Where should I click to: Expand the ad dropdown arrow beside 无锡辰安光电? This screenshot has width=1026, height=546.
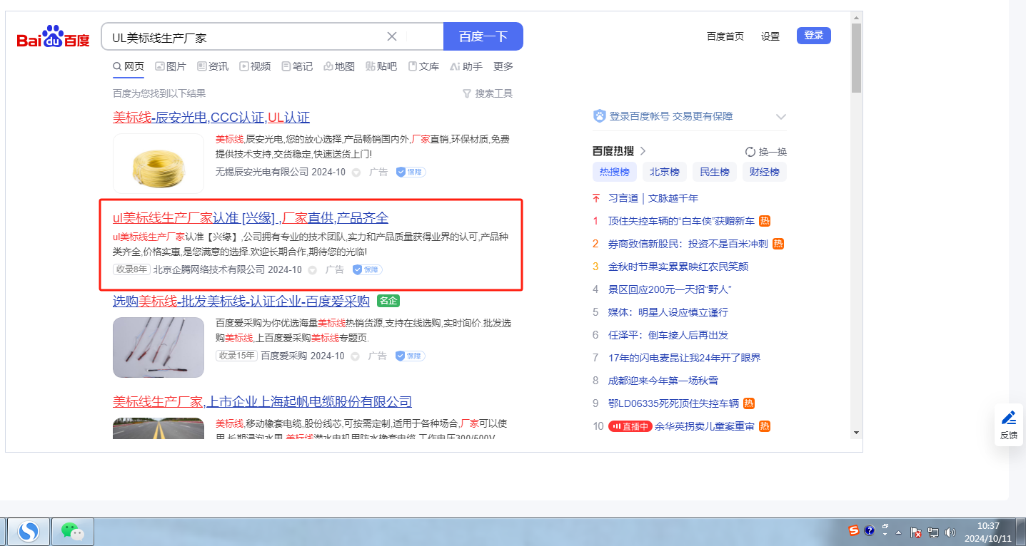[356, 172]
